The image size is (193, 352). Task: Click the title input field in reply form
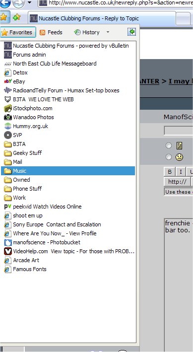click(x=179, y=131)
